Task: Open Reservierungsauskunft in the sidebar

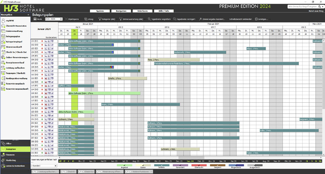Action: point(15,89)
